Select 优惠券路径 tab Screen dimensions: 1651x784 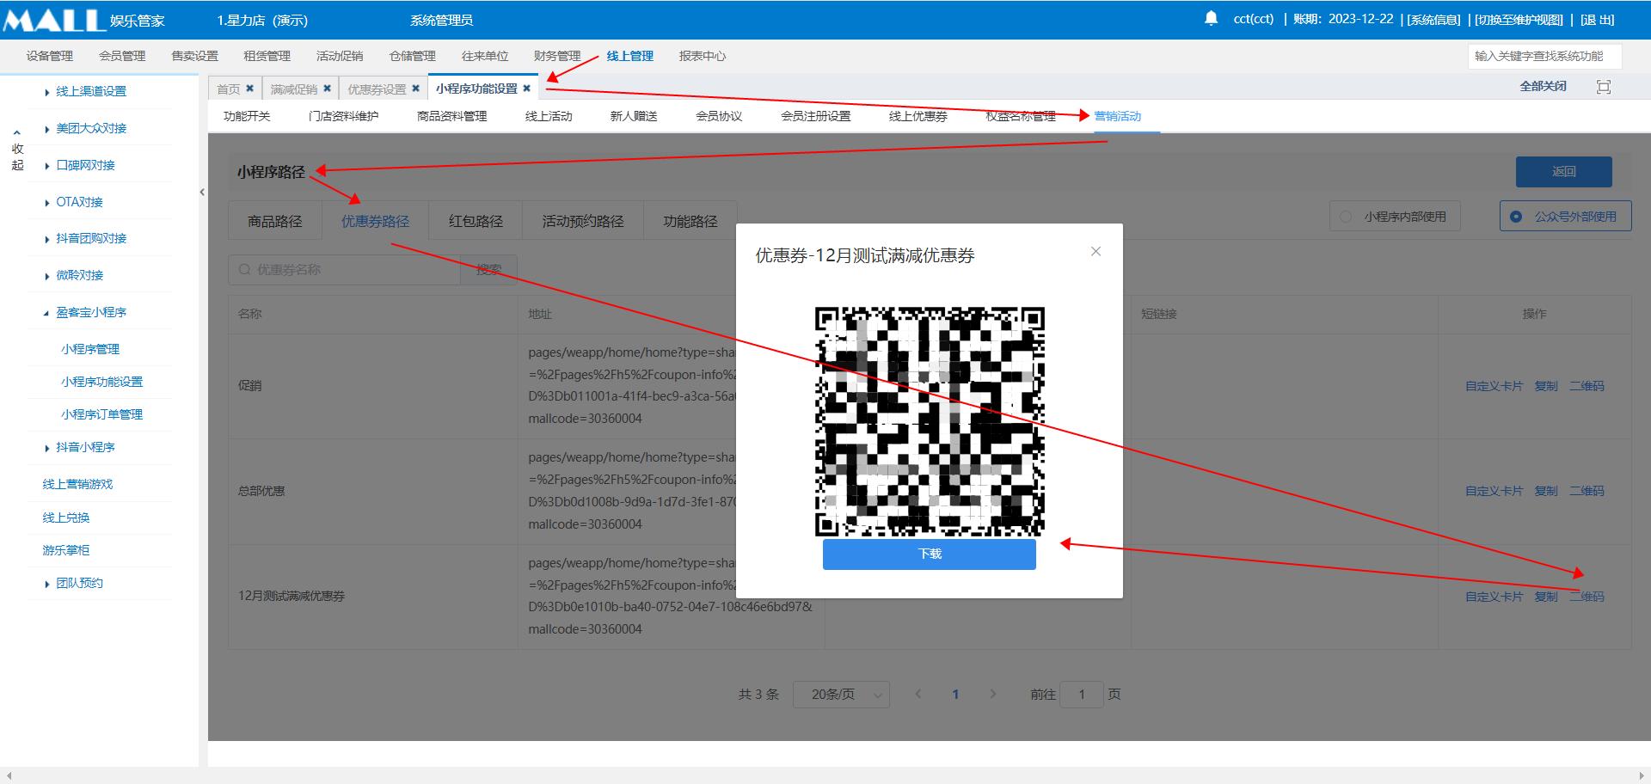pyautogui.click(x=375, y=221)
